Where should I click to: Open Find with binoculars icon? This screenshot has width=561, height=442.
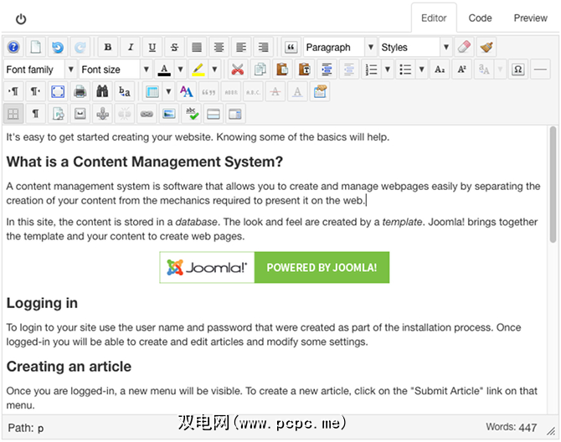click(102, 91)
